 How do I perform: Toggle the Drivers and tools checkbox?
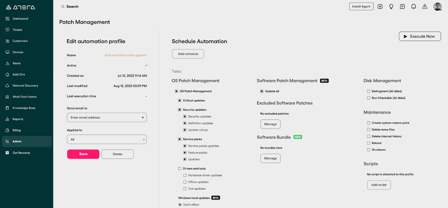tap(180, 169)
